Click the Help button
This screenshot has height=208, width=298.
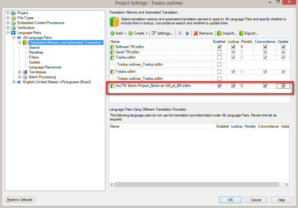[281, 200]
